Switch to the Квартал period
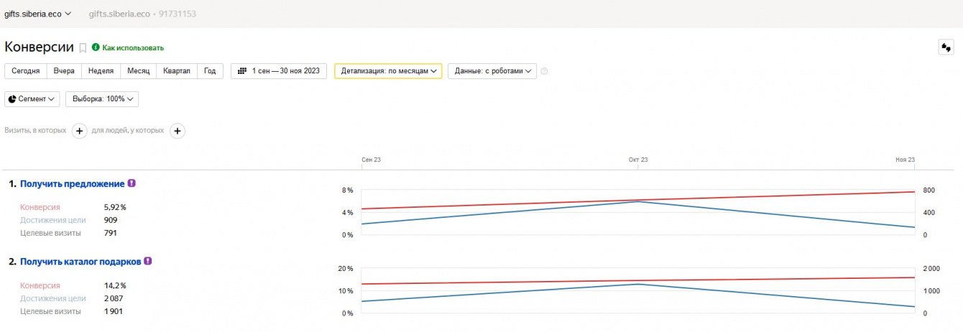 pos(176,71)
